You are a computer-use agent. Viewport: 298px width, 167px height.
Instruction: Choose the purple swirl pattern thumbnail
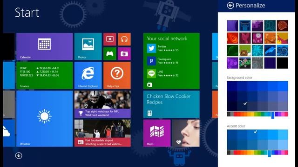pyautogui.click(x=232, y=63)
